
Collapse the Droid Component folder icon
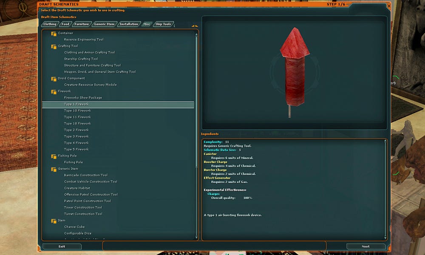point(54,79)
